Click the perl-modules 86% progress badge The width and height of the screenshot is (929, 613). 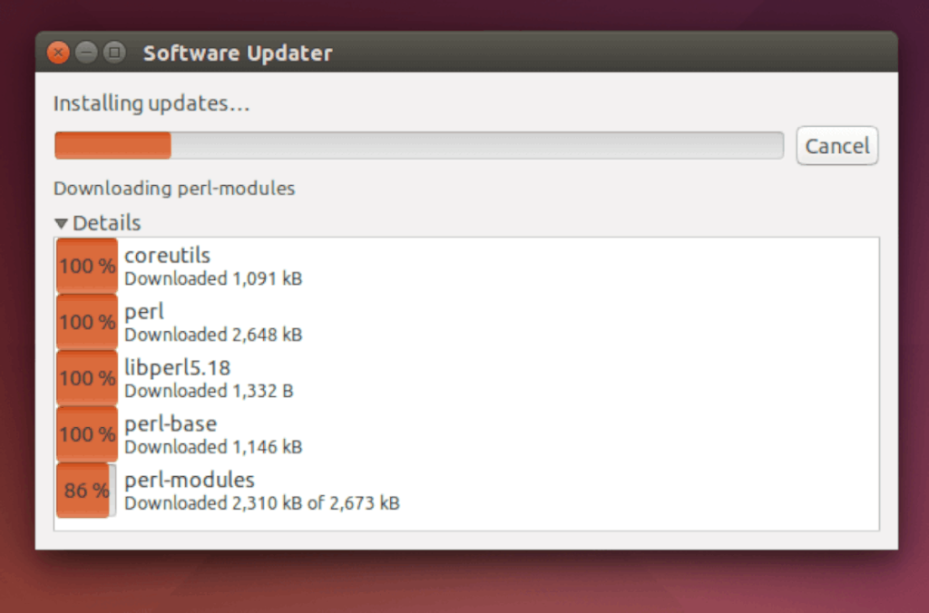pyautogui.click(x=85, y=490)
